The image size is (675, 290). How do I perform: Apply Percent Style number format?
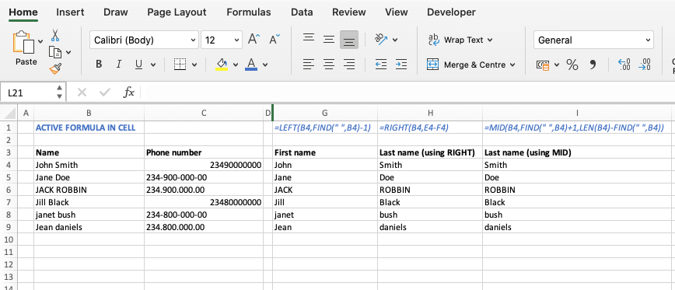click(572, 65)
